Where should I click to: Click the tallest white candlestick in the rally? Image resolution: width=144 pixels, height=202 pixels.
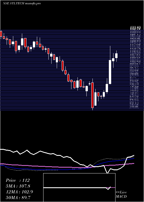click(110, 72)
